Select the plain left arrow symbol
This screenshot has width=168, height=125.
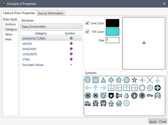tap(88, 88)
